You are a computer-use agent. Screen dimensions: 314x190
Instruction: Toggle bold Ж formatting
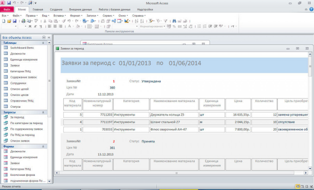[x=30, y=26]
